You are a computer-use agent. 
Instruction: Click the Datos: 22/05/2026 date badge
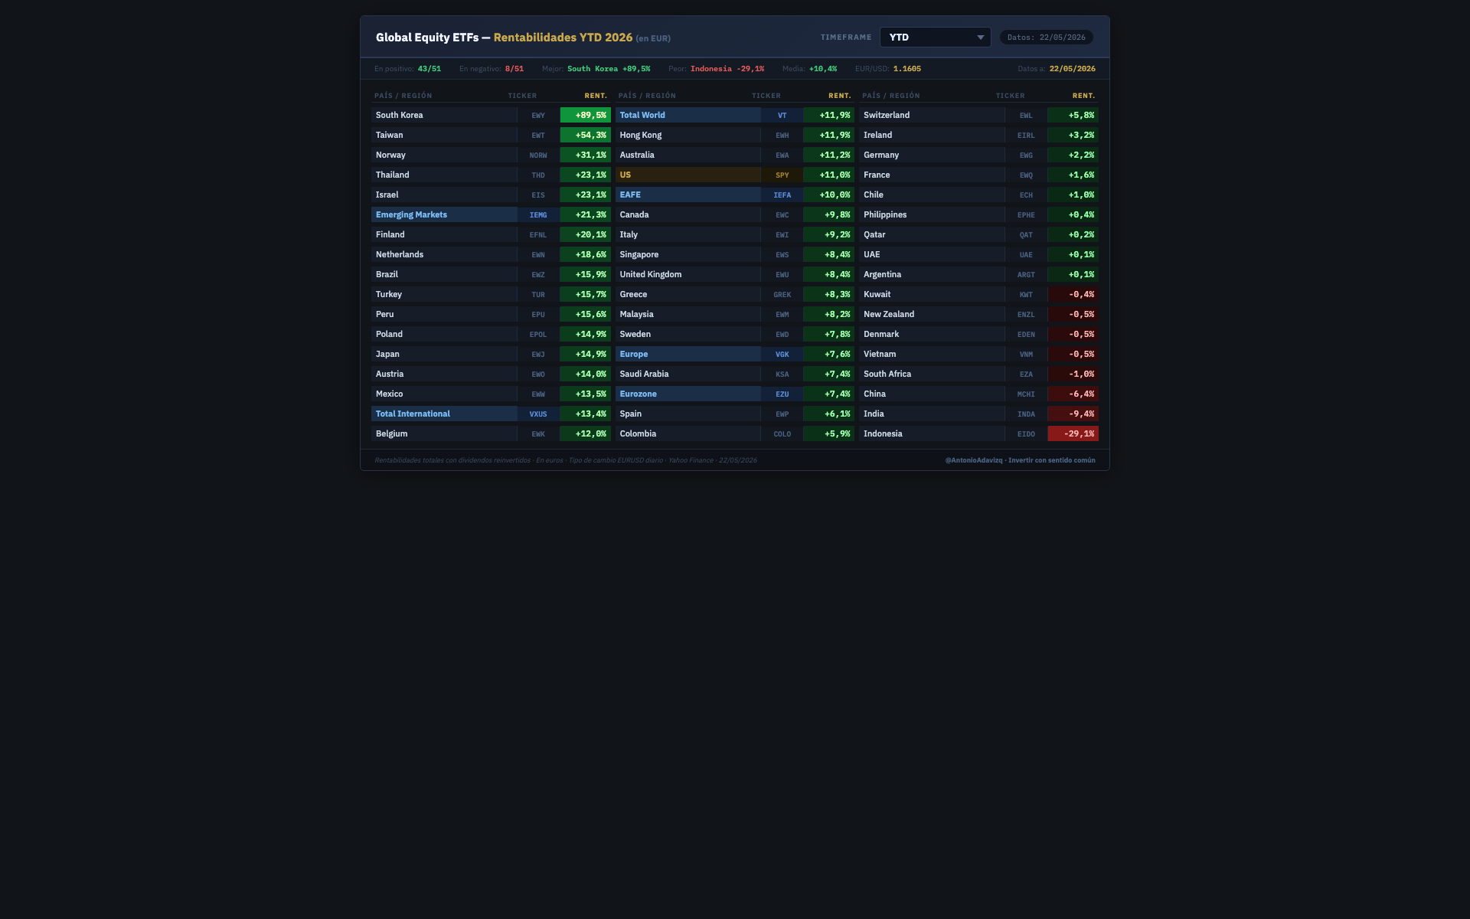[1046, 38]
